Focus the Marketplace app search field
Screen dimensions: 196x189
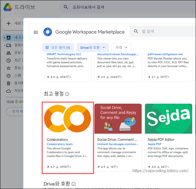tap(162, 31)
